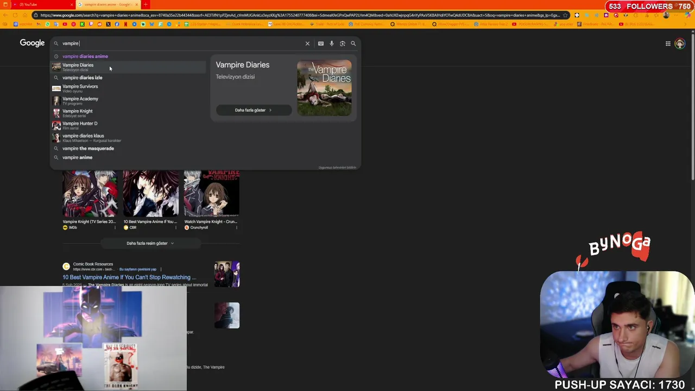
Task: Open 10 Best Vampire Anime rewatching link
Action: point(129,278)
